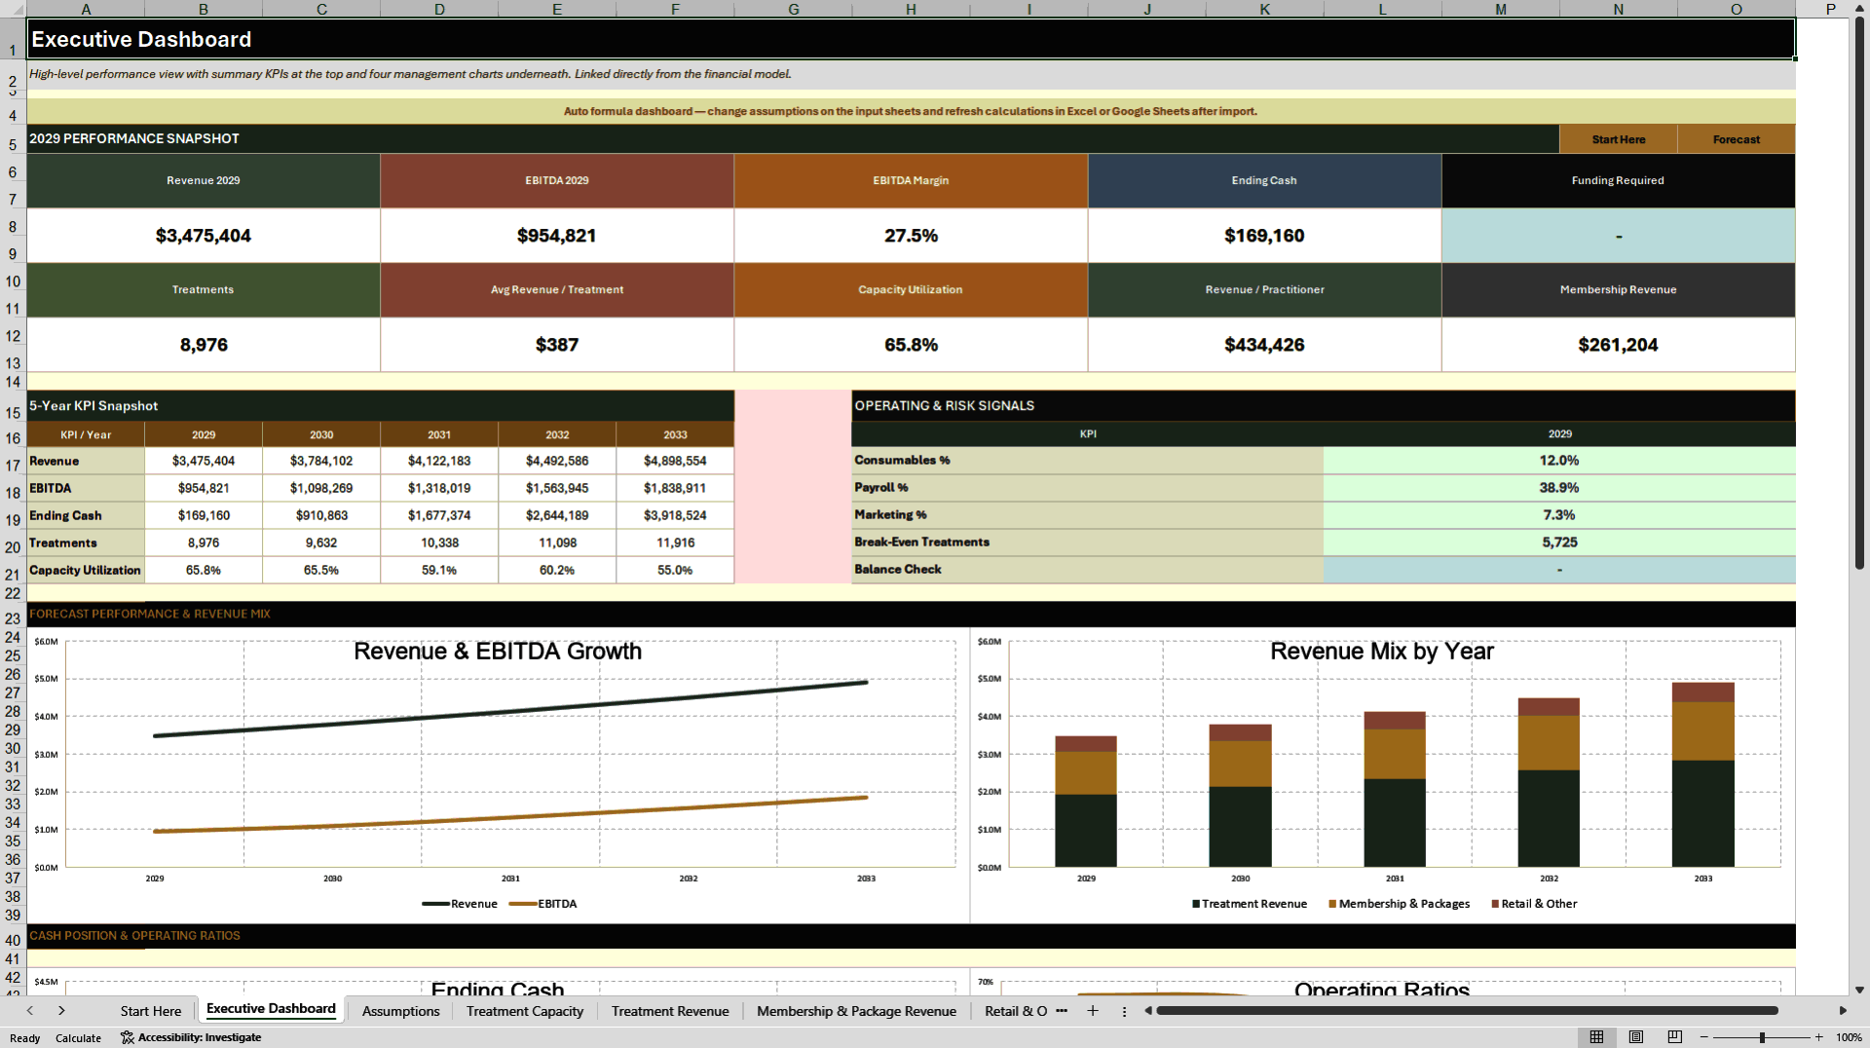Click the zoom in plus button
The height and width of the screenshot is (1048, 1870).
coord(1818,1037)
